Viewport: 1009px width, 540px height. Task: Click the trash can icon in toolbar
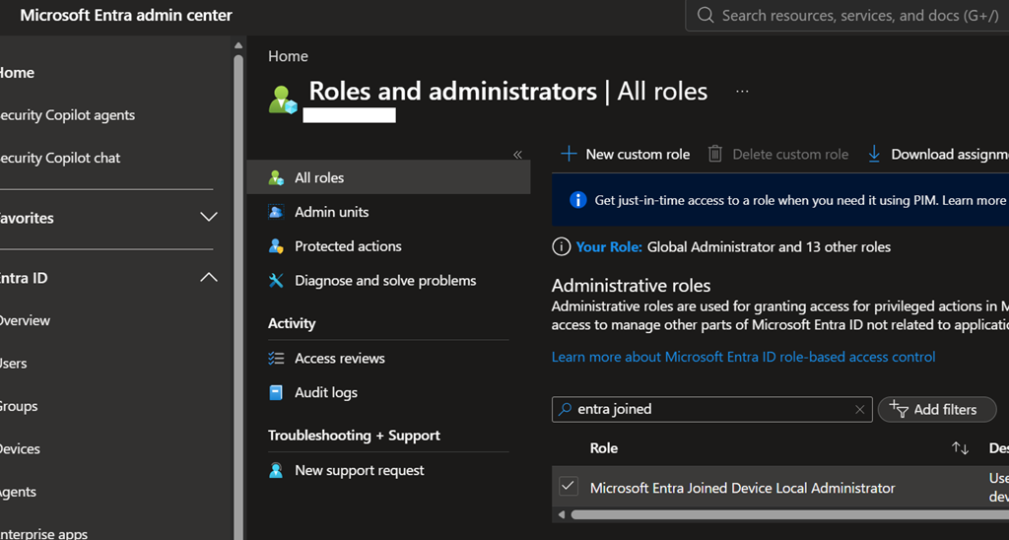pyautogui.click(x=715, y=154)
